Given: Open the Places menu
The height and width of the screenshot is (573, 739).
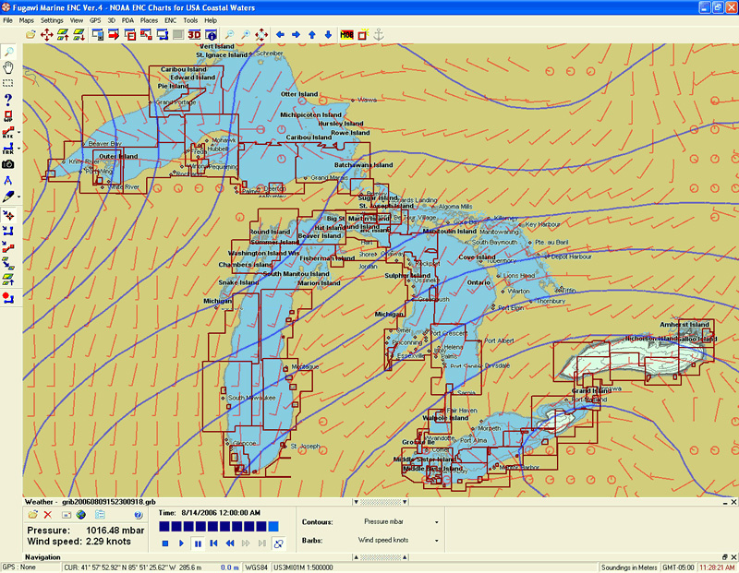Looking at the screenshot, I should pos(149,20).
